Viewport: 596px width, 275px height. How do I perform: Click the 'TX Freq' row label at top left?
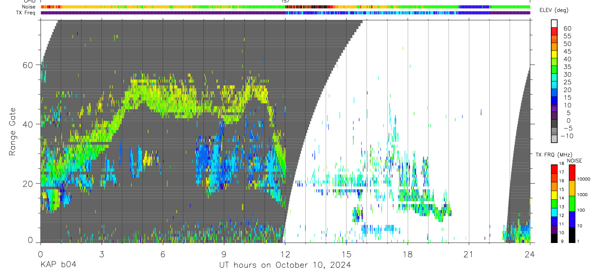(x=27, y=13)
